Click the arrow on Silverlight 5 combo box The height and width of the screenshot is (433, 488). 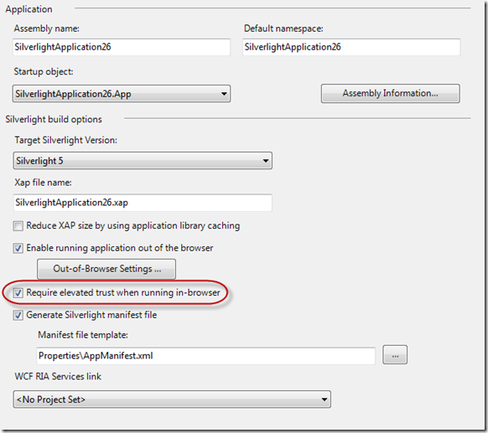pos(266,161)
